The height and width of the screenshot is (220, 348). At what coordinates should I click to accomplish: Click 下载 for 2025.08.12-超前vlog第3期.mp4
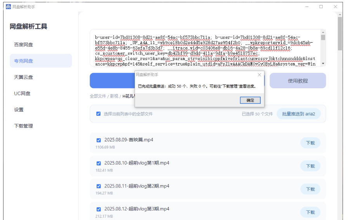[310, 212]
